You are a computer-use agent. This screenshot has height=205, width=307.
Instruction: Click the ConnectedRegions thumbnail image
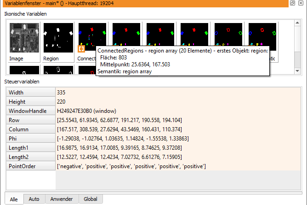pyautogui.click(x=92, y=35)
